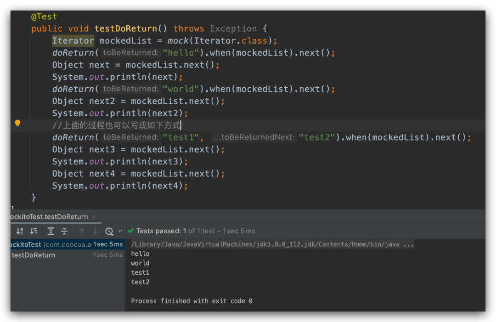The width and height of the screenshot is (496, 322).
Task: Click 'Object next3' declaration line
Action: 139,149
